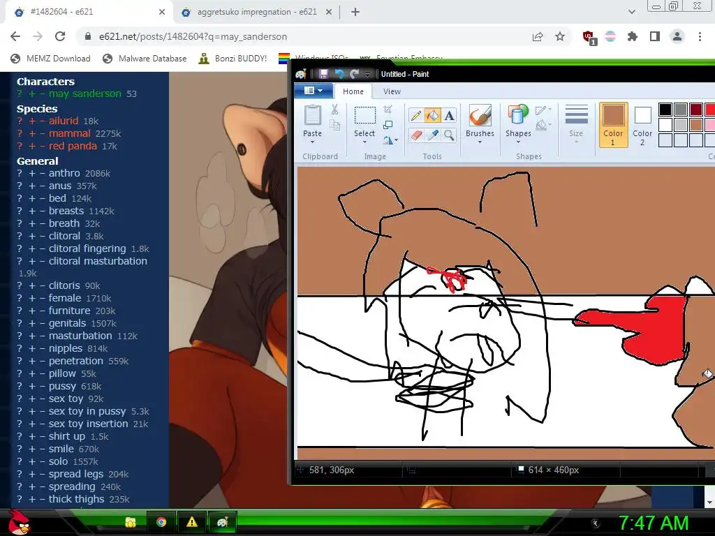The width and height of the screenshot is (715, 536).
Task: Switch to the Home ribbon tab
Action: pyautogui.click(x=353, y=91)
